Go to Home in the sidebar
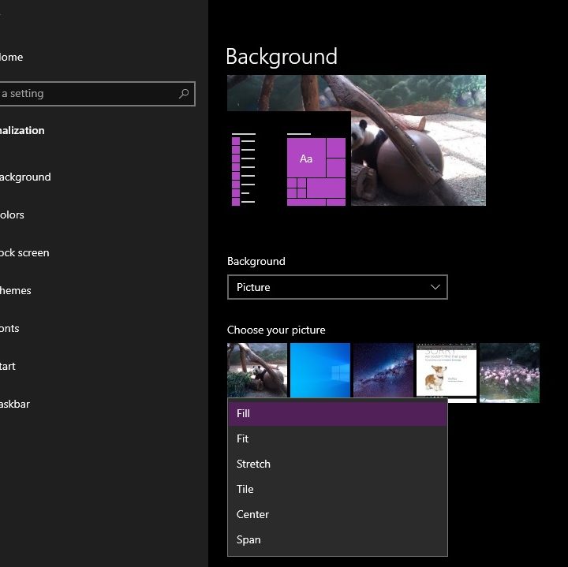568x567 pixels. pyautogui.click(x=11, y=58)
